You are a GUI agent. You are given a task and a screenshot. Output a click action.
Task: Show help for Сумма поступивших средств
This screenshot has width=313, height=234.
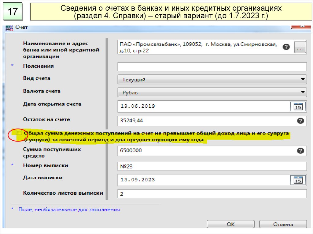click(300, 150)
